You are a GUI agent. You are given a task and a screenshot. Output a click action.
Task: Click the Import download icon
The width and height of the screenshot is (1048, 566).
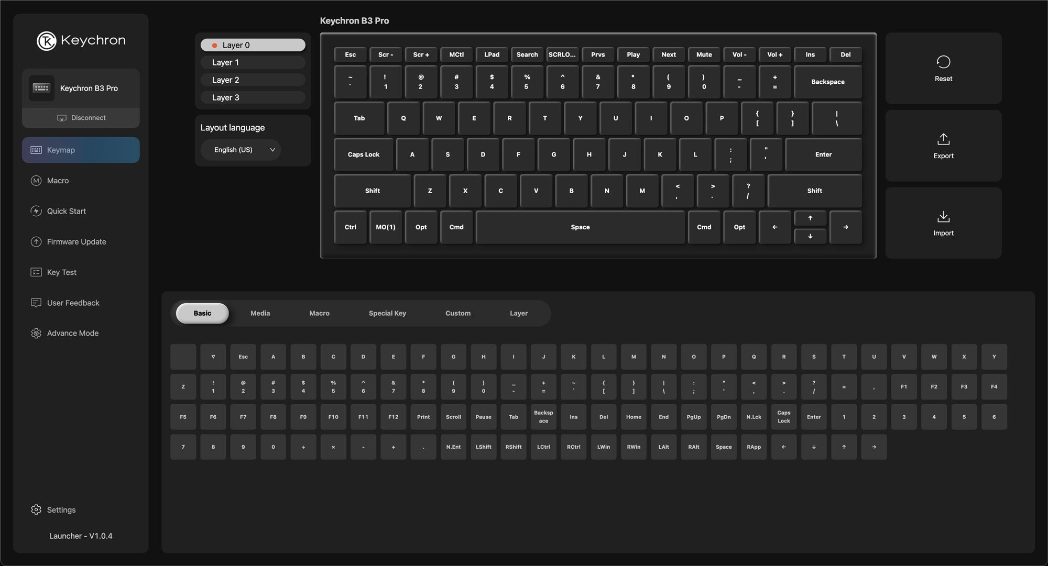coord(943,216)
